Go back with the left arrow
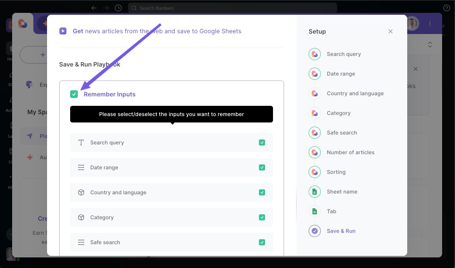 click(94, 8)
